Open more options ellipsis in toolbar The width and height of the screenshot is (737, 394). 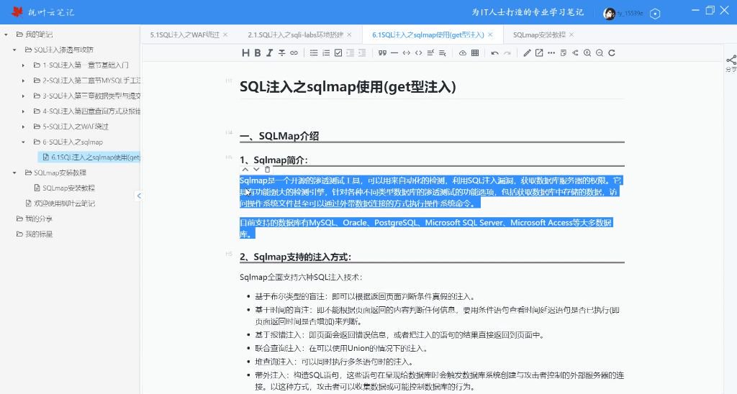tap(551, 52)
